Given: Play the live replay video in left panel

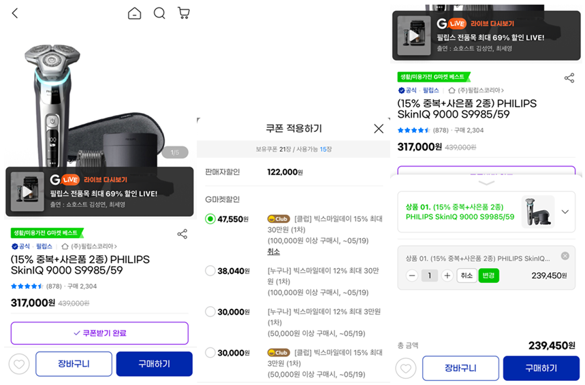Looking at the screenshot, I should click(27, 192).
